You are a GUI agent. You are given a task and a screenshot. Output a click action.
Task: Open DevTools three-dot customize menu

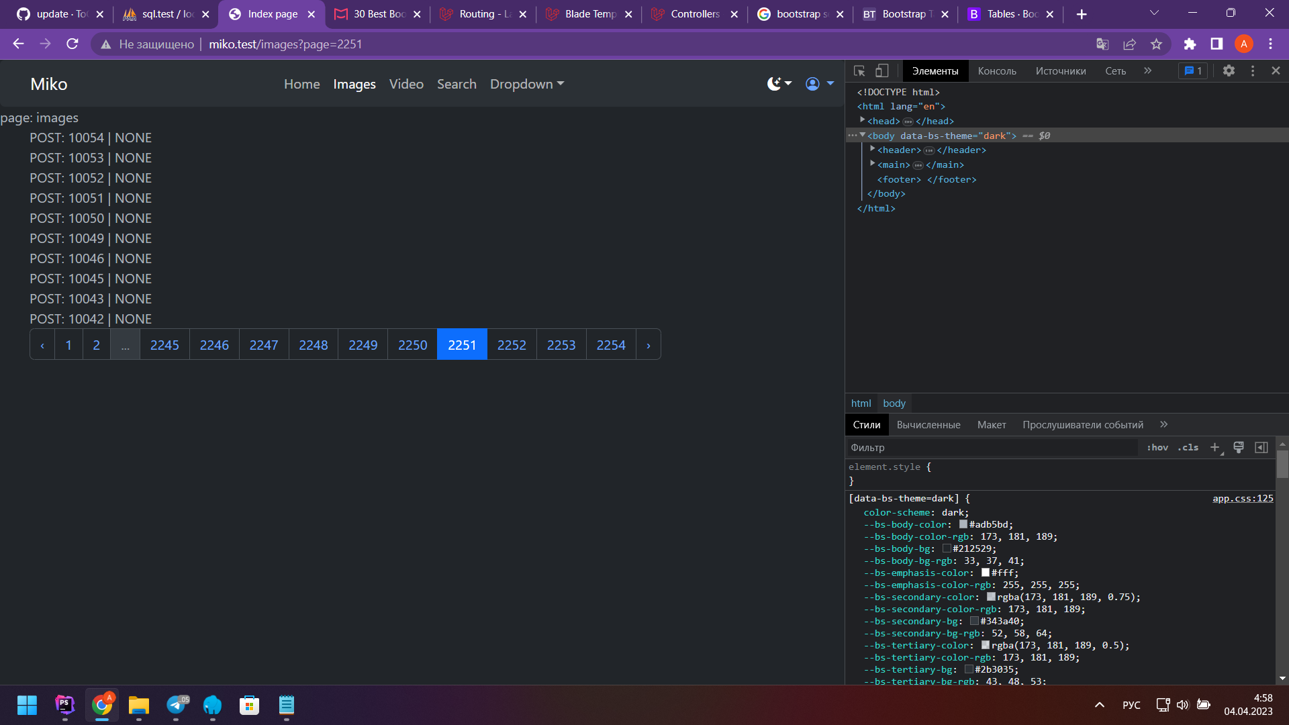point(1252,70)
